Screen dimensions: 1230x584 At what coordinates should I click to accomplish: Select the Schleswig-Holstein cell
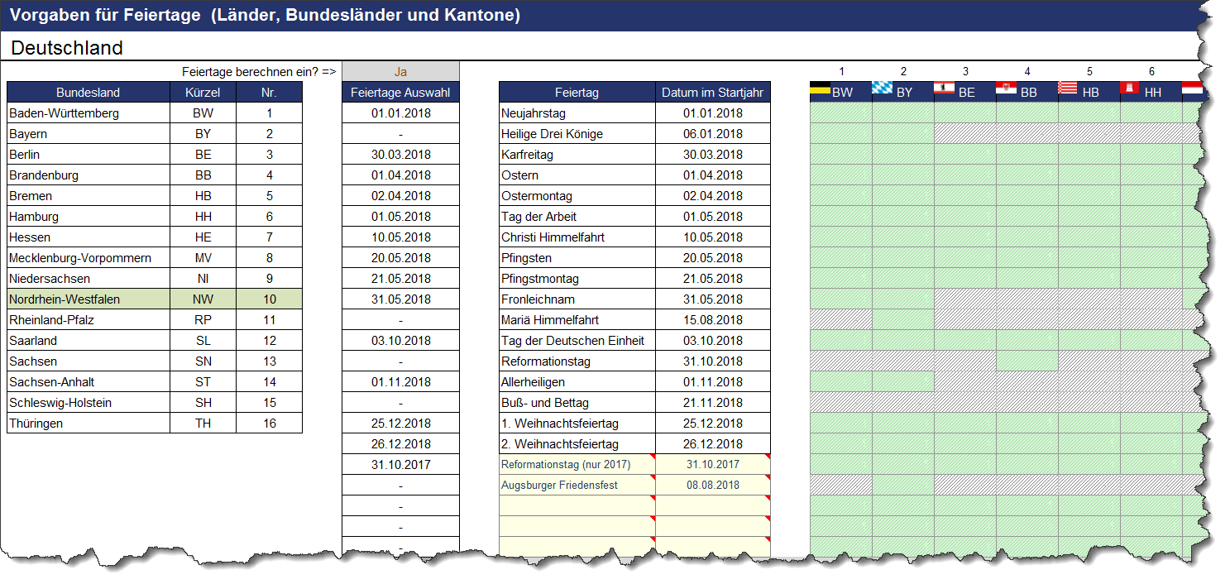point(89,402)
